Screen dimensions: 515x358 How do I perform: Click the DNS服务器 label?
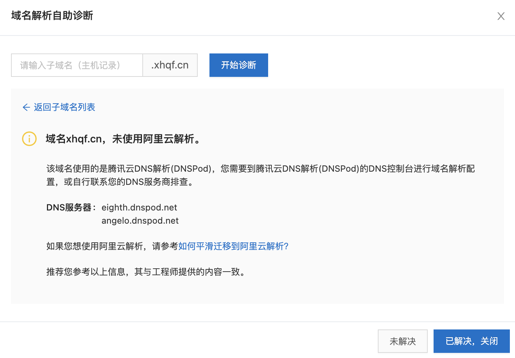71,208
